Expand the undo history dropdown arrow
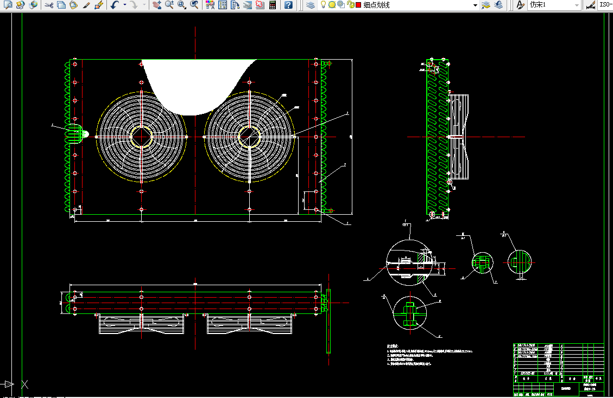Image resolution: width=613 pixels, height=398 pixels. pyautogui.click(x=124, y=5)
